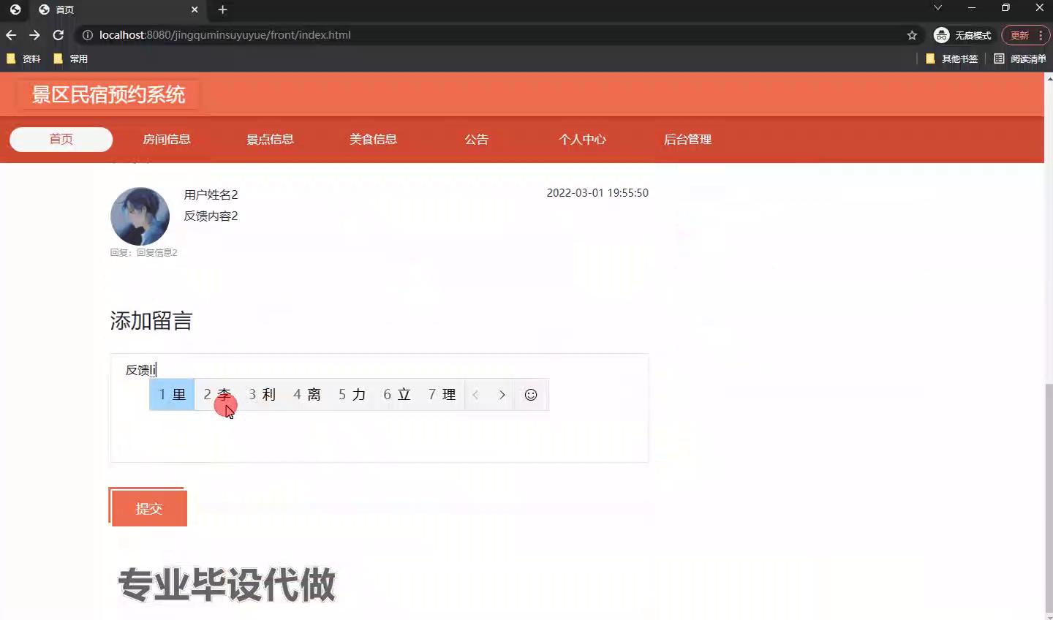Click the incognito profile icon near 无痕模式
The height and width of the screenshot is (620, 1053).
pyautogui.click(x=941, y=34)
